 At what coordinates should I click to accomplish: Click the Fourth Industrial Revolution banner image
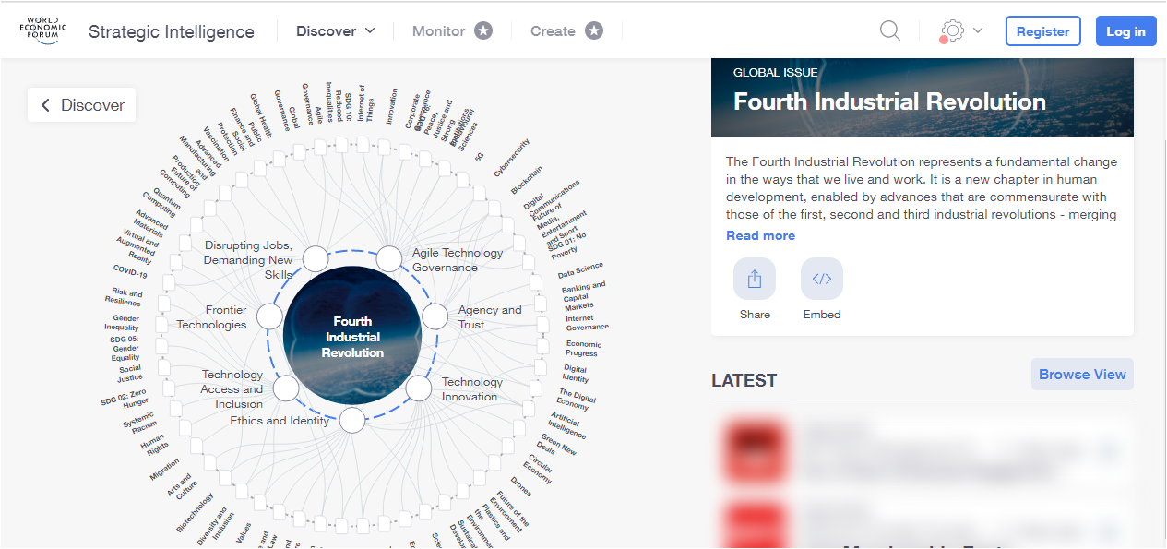(923, 97)
